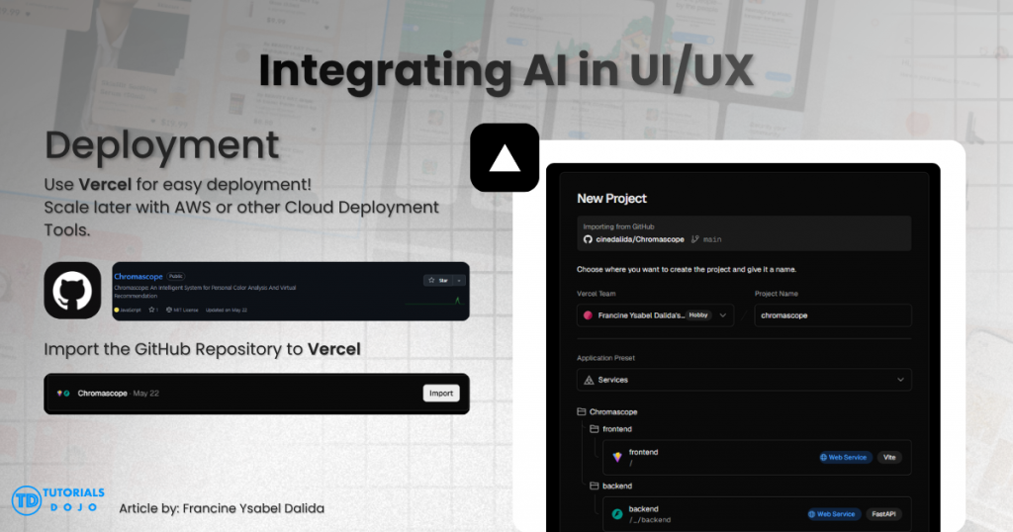Image resolution: width=1013 pixels, height=532 pixels.
Task: Click 'Importing from GitHub' label
Action: 618,226
